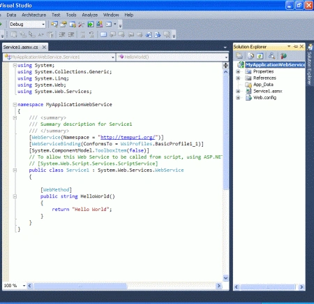Click the editor horizontal scrollbar thumb
The image size is (314, 304).
click(80, 286)
